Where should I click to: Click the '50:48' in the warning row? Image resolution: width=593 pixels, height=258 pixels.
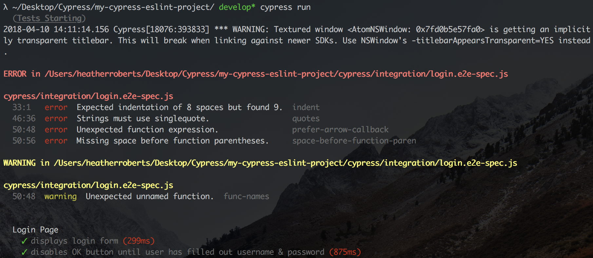[x=24, y=196]
